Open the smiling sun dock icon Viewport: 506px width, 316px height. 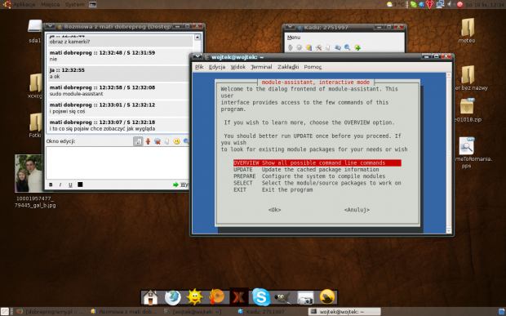click(x=194, y=297)
